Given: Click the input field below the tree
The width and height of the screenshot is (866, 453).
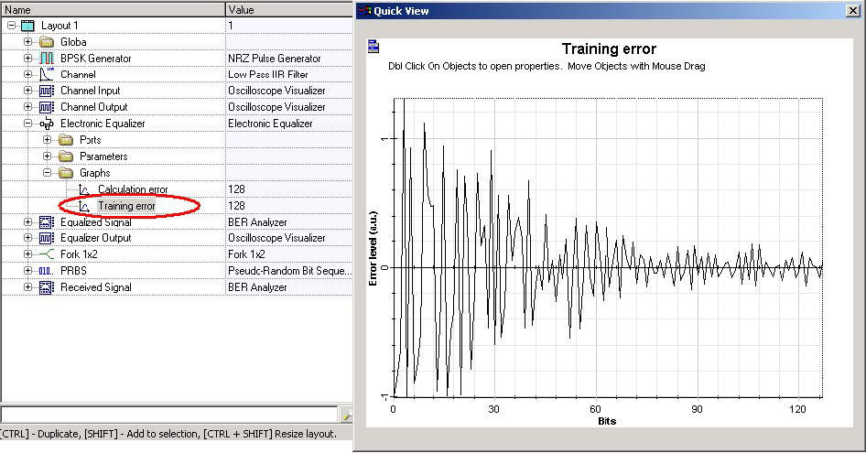Looking at the screenshot, I should [169, 414].
